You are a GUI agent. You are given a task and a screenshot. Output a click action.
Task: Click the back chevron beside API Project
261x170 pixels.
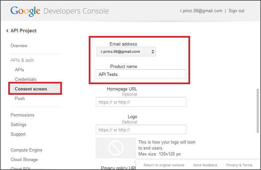click(7, 31)
